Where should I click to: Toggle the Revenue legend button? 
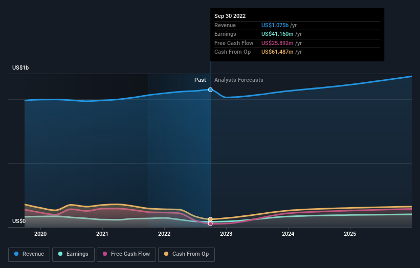[29, 254]
